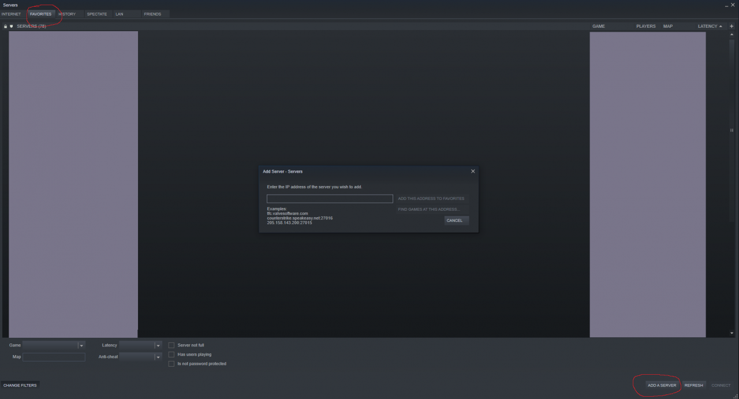Open the Game filter dropdown
This screenshot has width=739, height=399.
[81, 345]
